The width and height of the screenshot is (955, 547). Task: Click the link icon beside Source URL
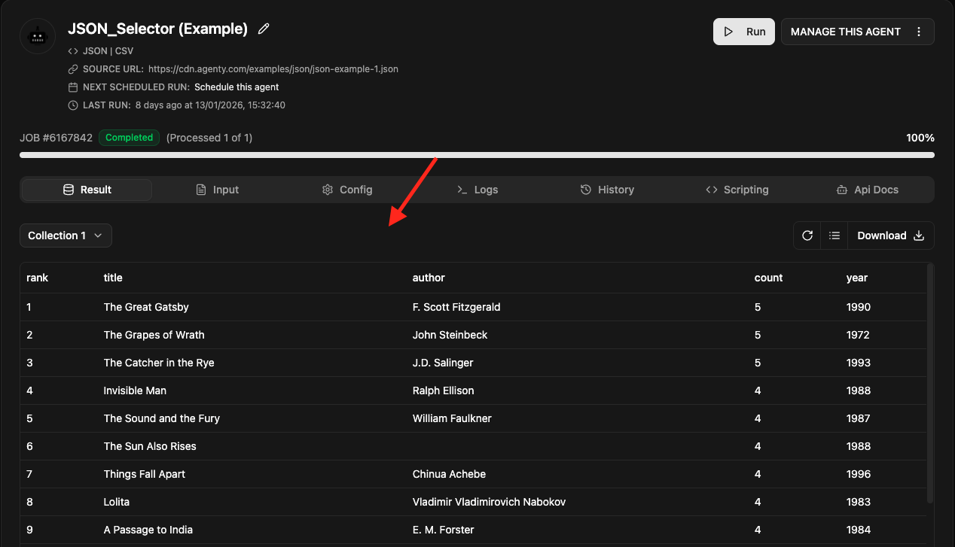(73, 69)
